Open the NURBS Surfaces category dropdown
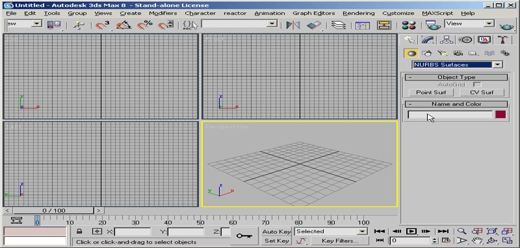 click(x=458, y=64)
